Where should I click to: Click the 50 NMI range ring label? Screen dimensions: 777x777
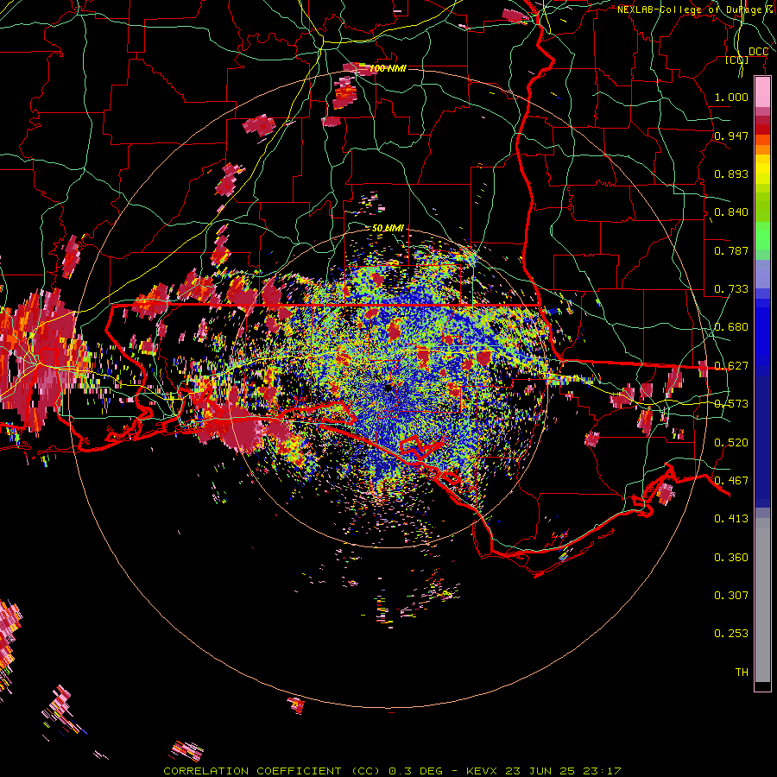click(x=388, y=229)
